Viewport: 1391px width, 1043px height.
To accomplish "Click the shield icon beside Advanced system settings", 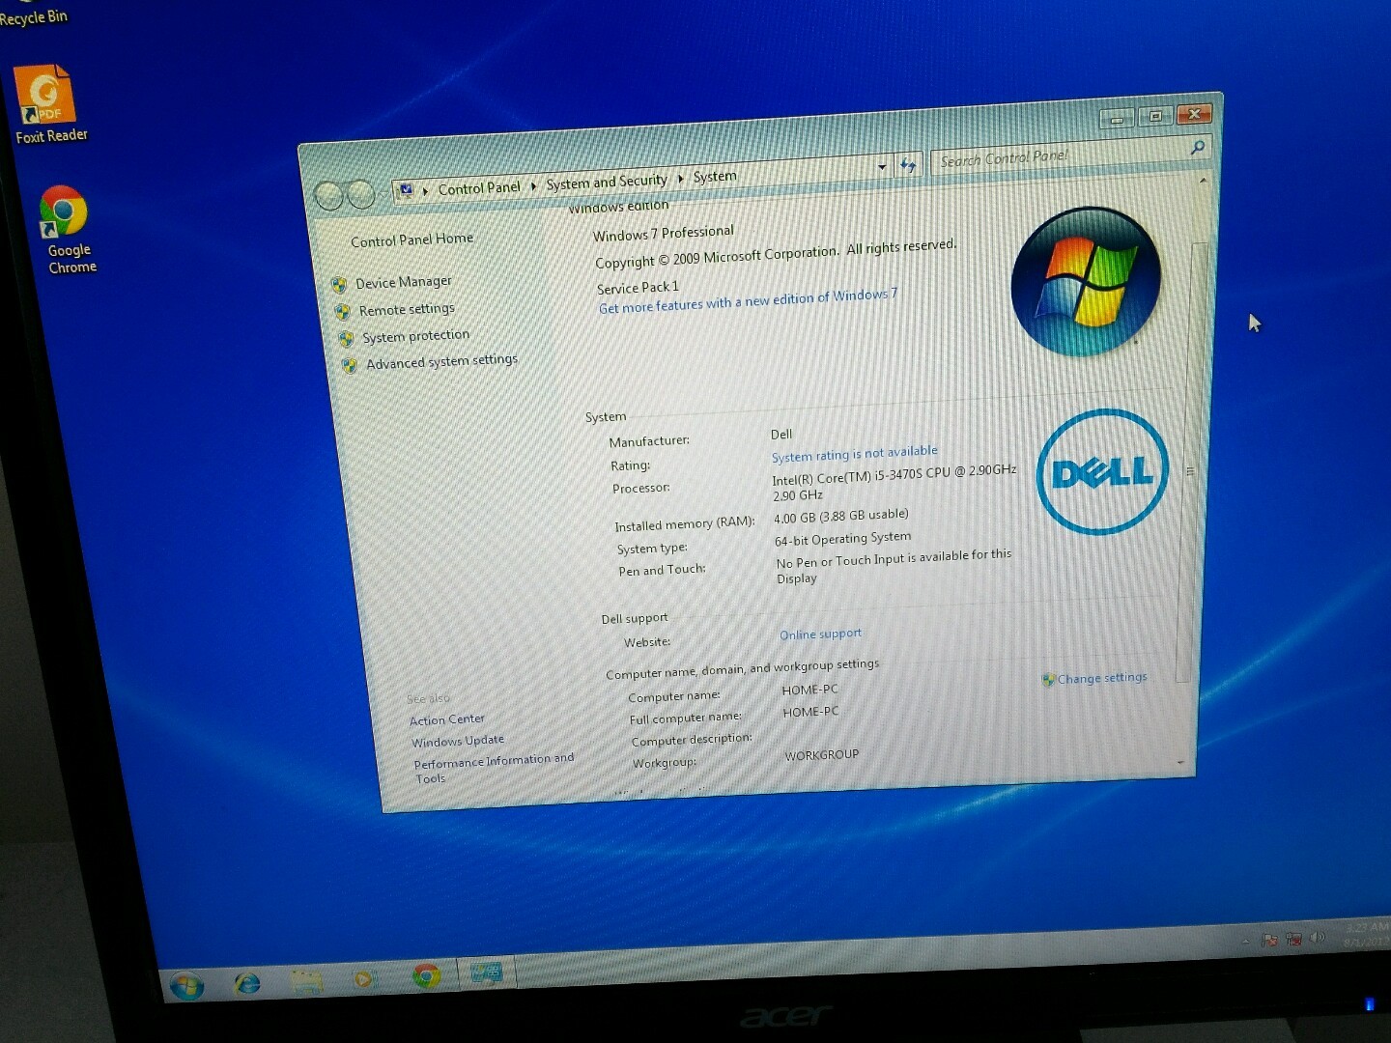I will point(349,366).
